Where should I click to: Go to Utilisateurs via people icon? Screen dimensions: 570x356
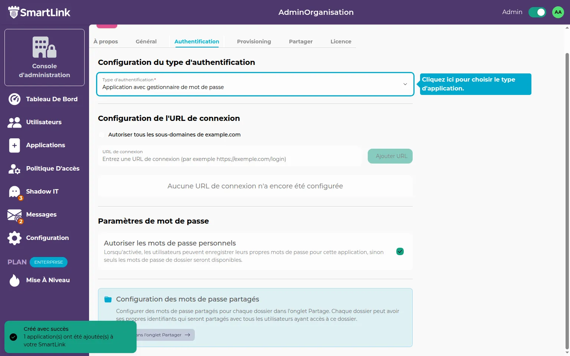tap(14, 122)
